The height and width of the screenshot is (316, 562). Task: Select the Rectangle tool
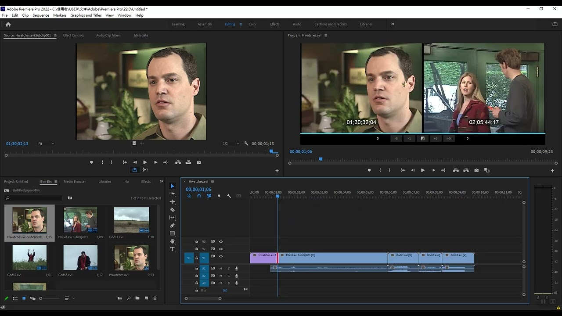tap(172, 233)
